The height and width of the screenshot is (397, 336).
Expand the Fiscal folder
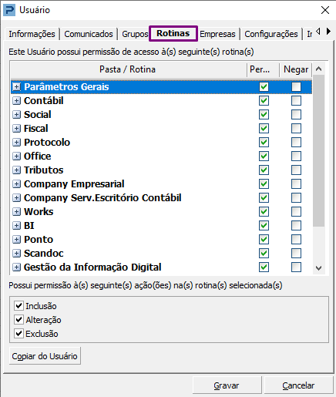(x=16, y=129)
